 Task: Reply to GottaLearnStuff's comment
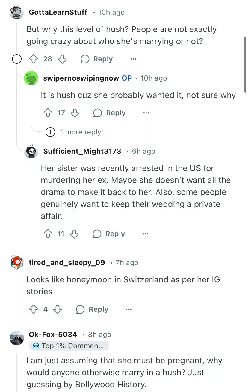97,59
